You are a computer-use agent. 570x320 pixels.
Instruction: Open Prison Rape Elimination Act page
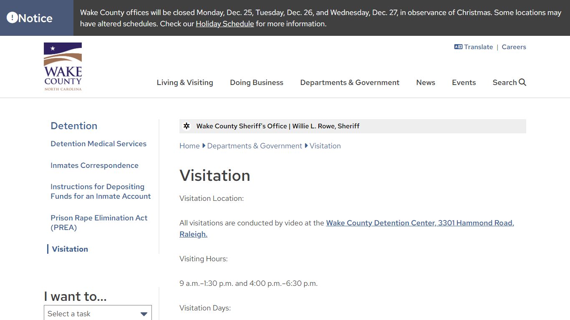pos(99,222)
